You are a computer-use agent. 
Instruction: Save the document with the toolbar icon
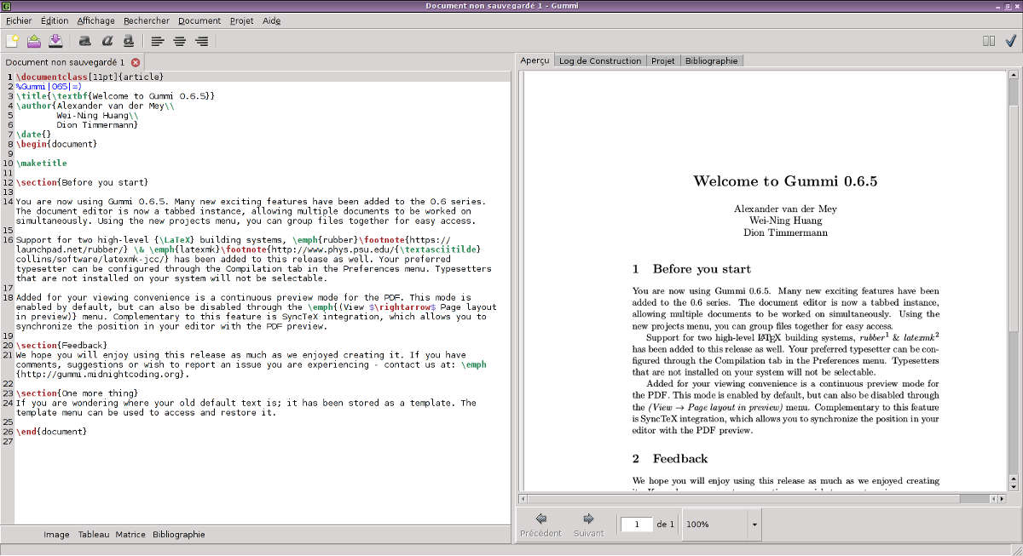(x=55, y=40)
